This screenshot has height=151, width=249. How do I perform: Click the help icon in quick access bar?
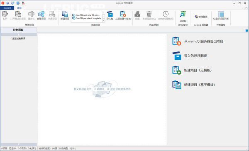click(7, 3)
